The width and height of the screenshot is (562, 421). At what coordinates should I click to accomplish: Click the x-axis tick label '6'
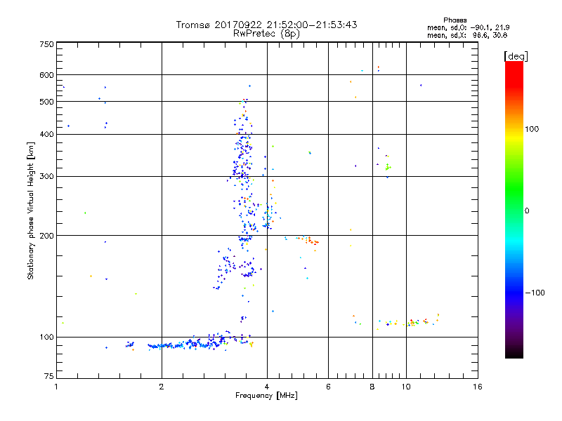pyautogui.click(x=328, y=387)
